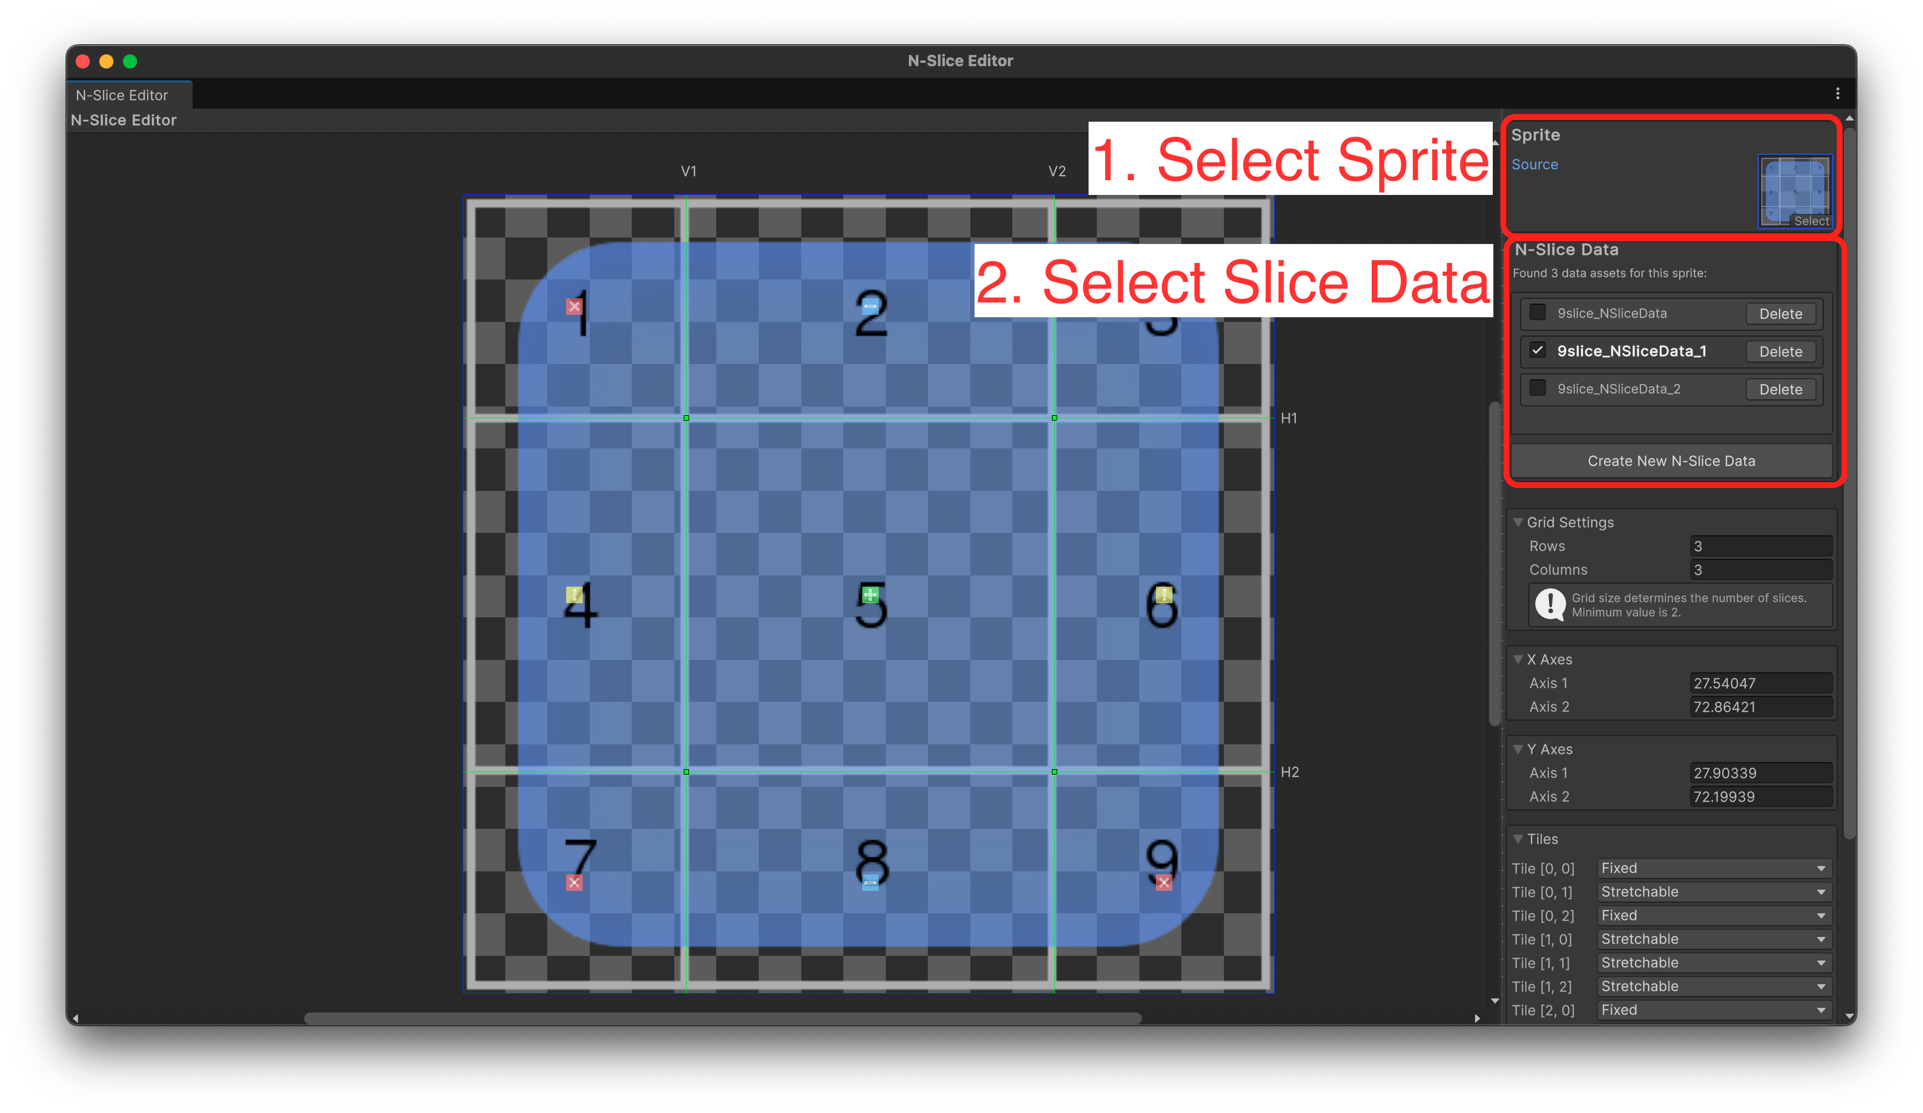Delete the 9slice_NSliceData_2 asset
This screenshot has height=1113, width=1923.
click(1781, 389)
